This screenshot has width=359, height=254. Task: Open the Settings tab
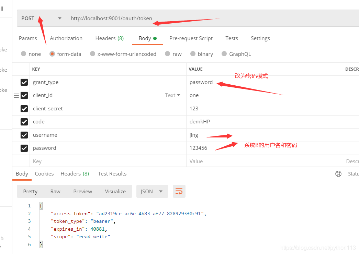[x=260, y=38]
